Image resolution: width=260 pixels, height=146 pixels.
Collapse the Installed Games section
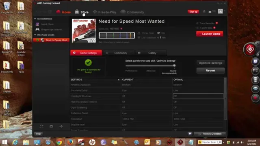point(35,35)
